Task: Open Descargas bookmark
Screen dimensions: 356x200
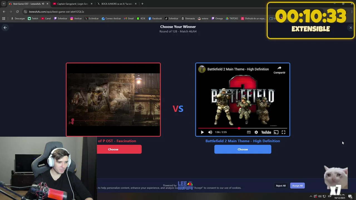Action: (x=18, y=19)
